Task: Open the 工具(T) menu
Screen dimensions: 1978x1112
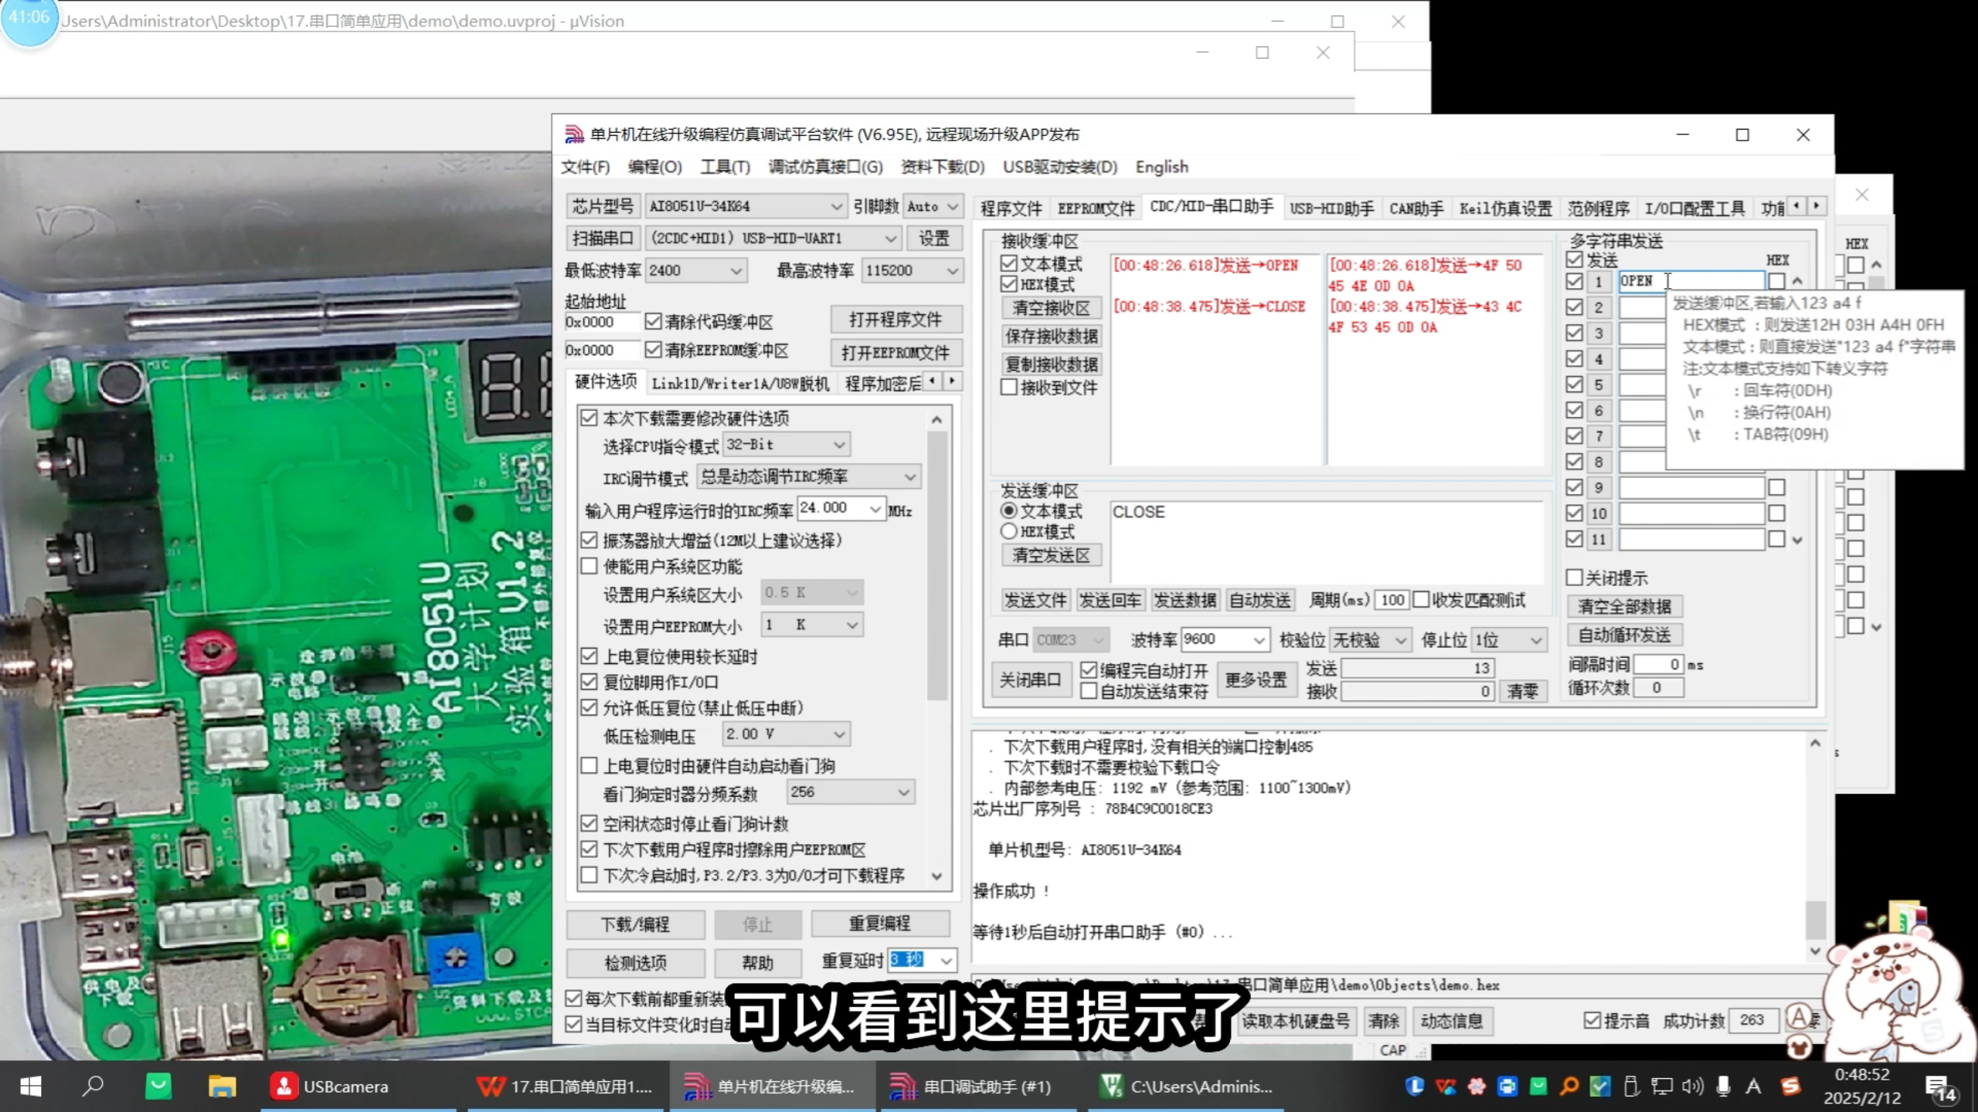Action: 724,167
